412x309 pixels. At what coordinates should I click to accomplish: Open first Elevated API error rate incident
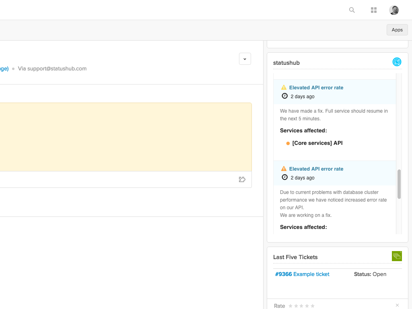click(x=316, y=88)
